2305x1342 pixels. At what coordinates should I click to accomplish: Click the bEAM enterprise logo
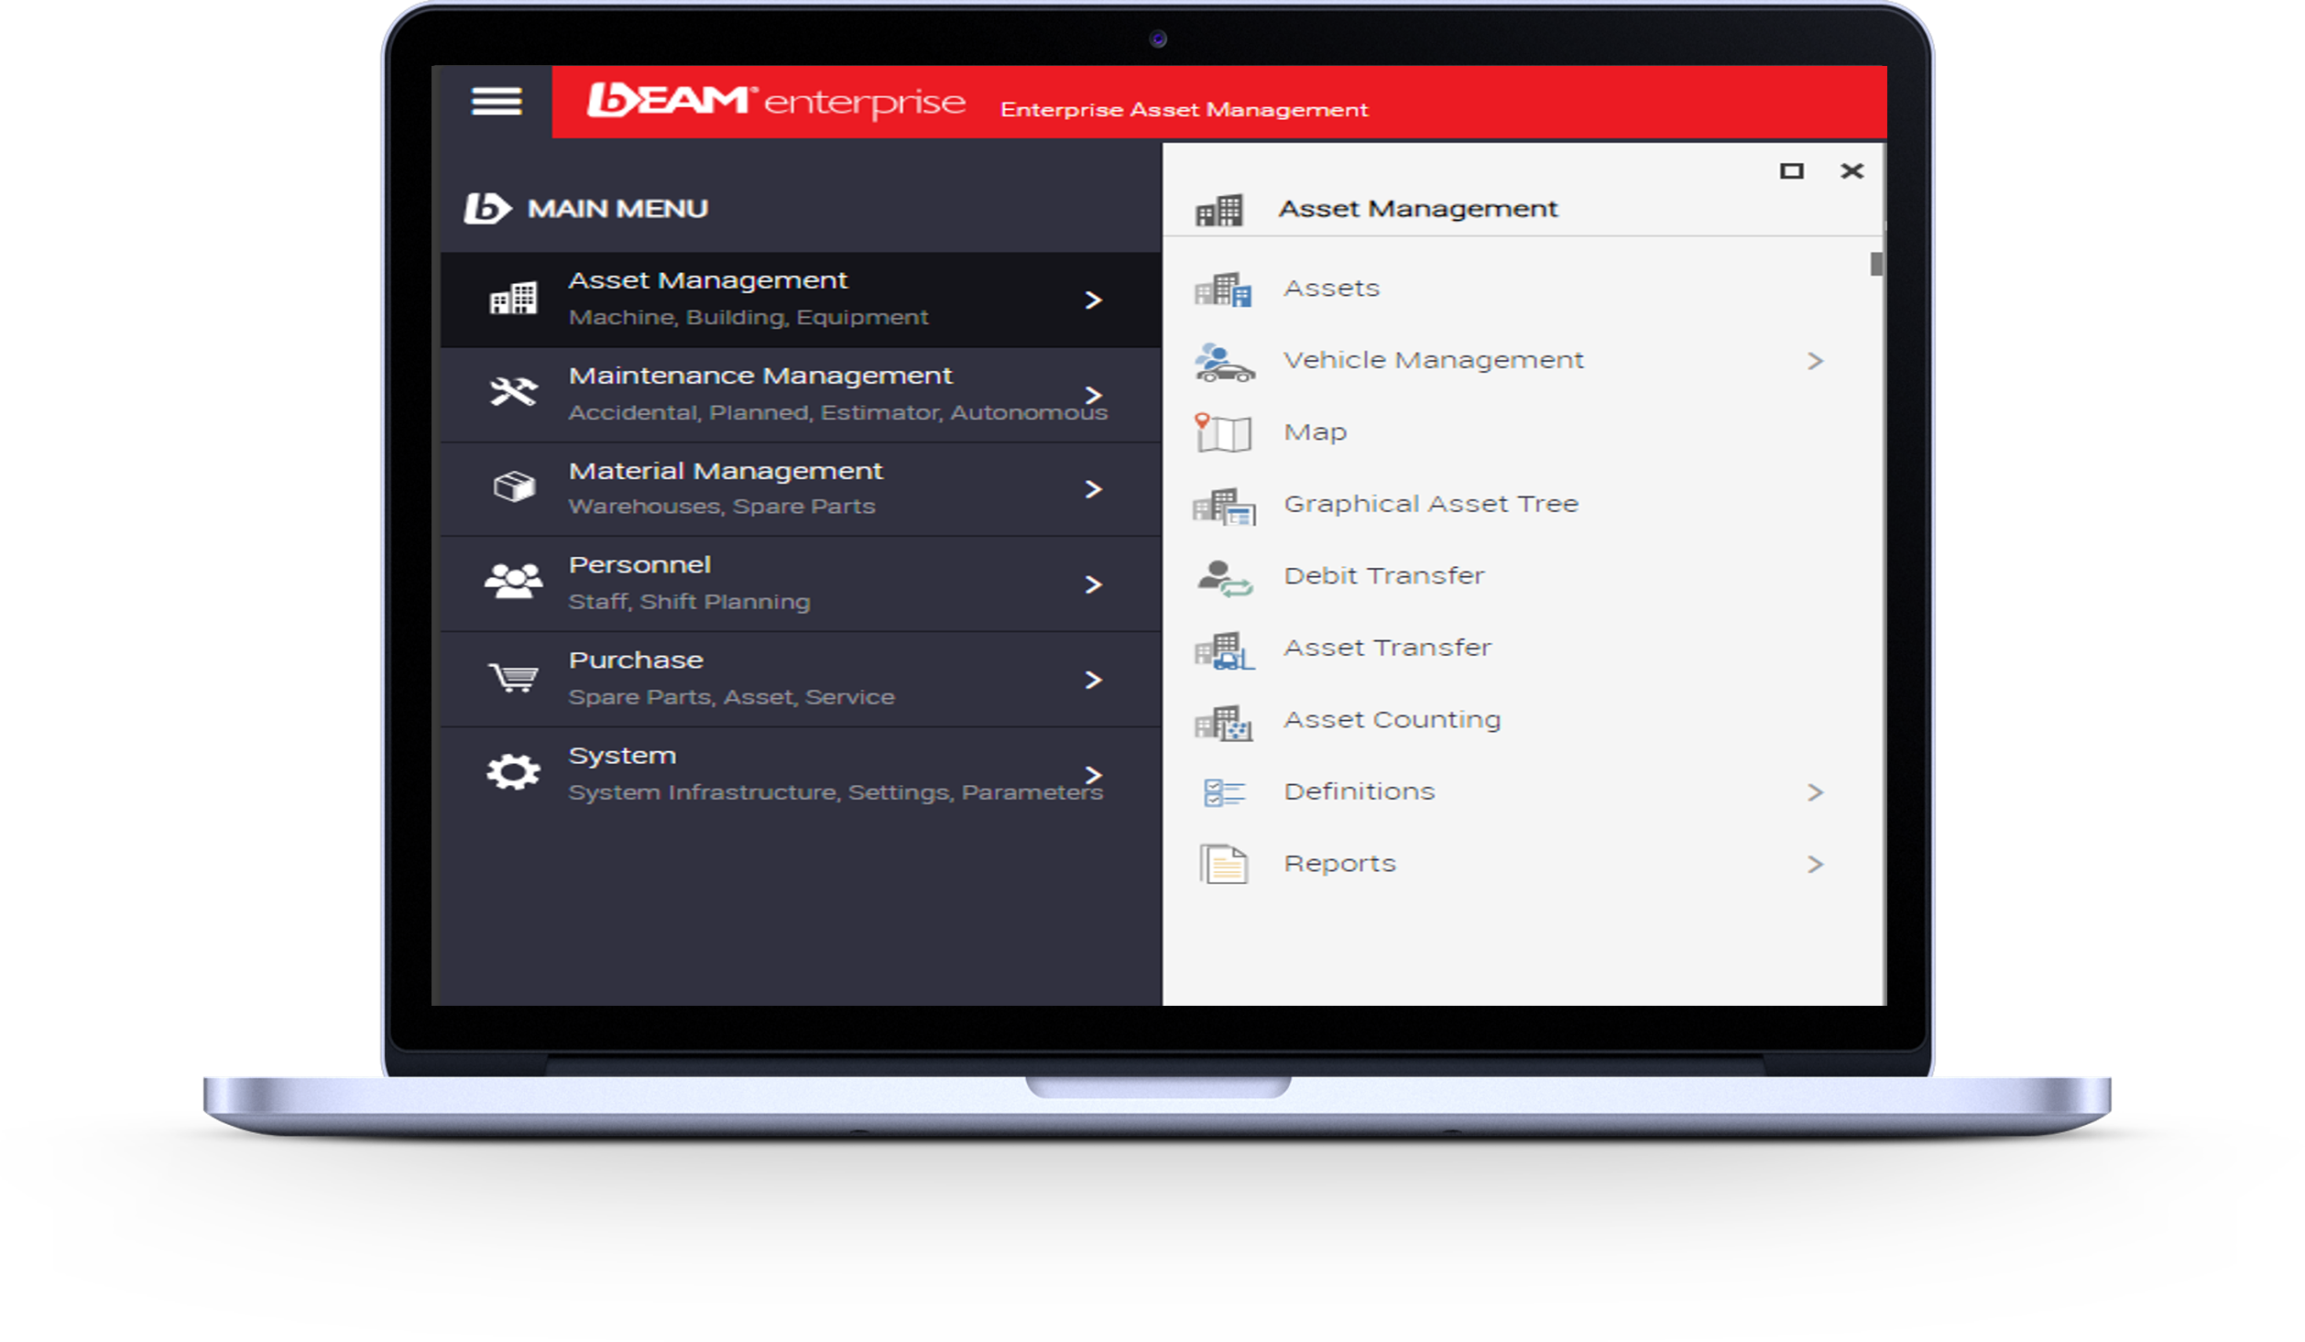(x=775, y=101)
